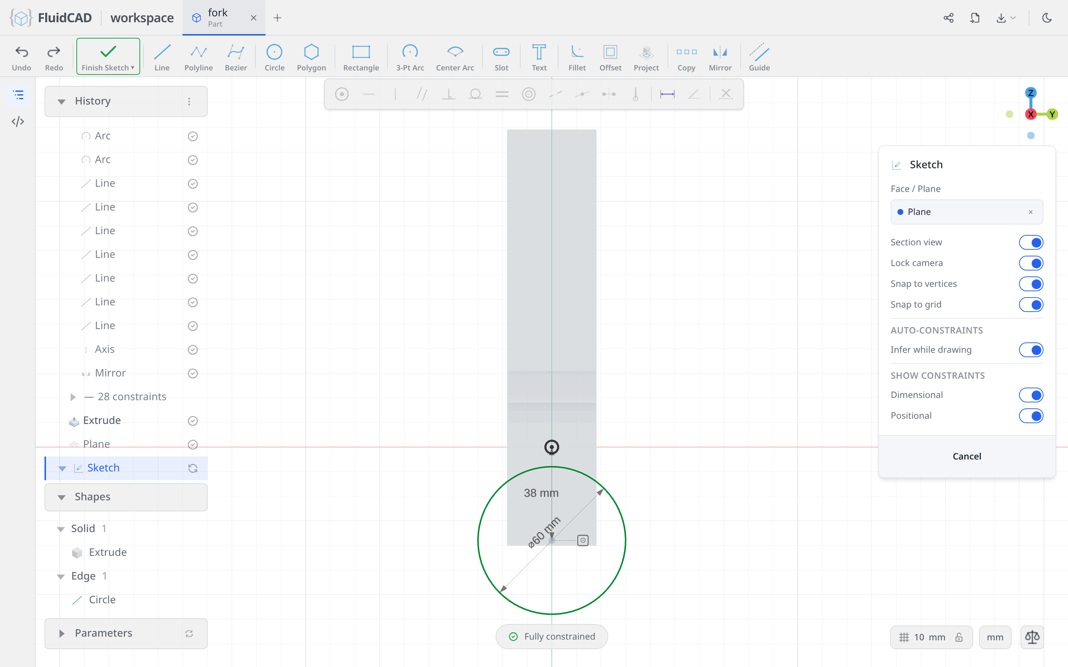Use the Offset tool
1068x667 pixels.
pos(610,57)
